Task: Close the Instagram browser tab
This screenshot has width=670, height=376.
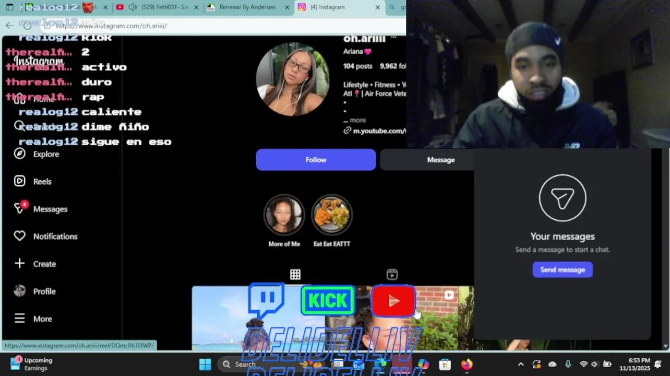Action: pos(378,7)
